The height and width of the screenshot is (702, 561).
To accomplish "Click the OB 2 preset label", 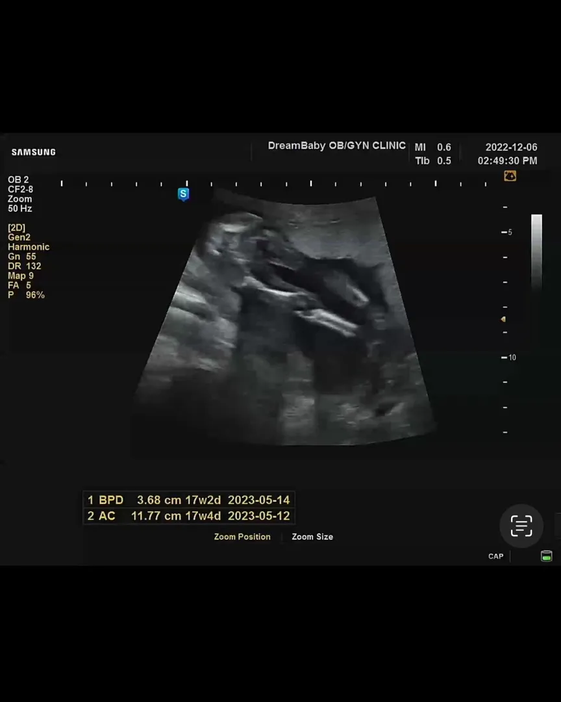I will pos(18,179).
